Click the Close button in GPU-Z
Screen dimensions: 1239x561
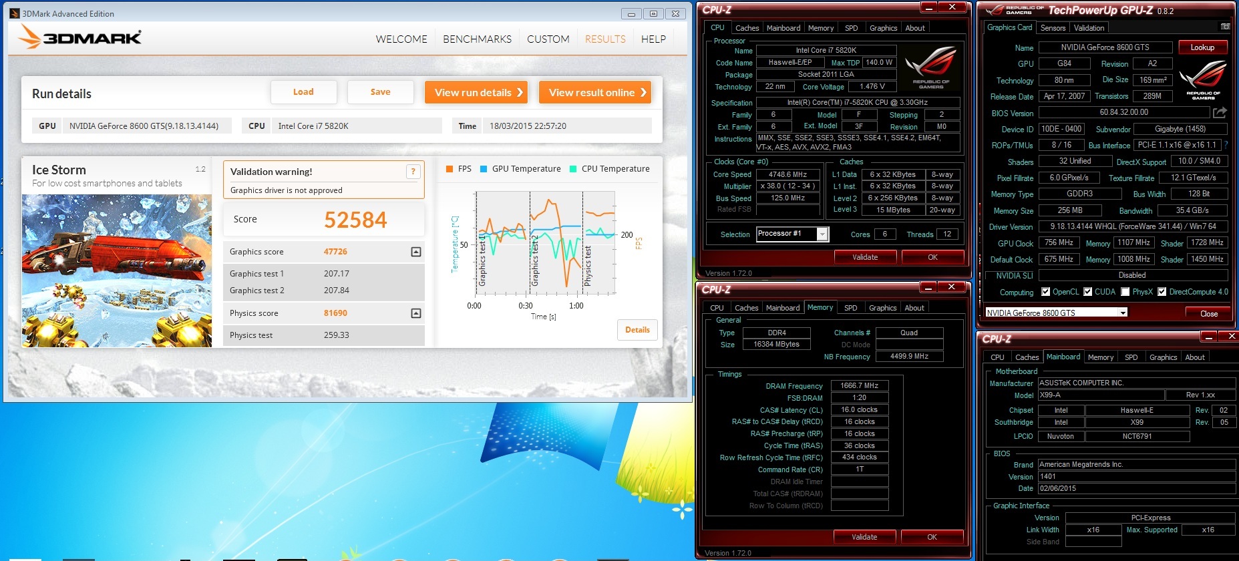point(1208,313)
